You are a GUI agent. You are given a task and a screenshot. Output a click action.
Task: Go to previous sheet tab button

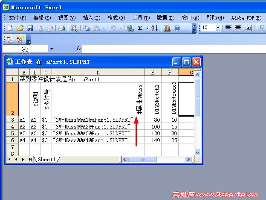pyautogui.click(x=16, y=159)
